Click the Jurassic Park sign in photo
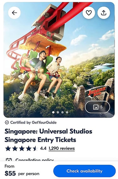118x179 pixels. pyautogui.click(x=97, y=91)
